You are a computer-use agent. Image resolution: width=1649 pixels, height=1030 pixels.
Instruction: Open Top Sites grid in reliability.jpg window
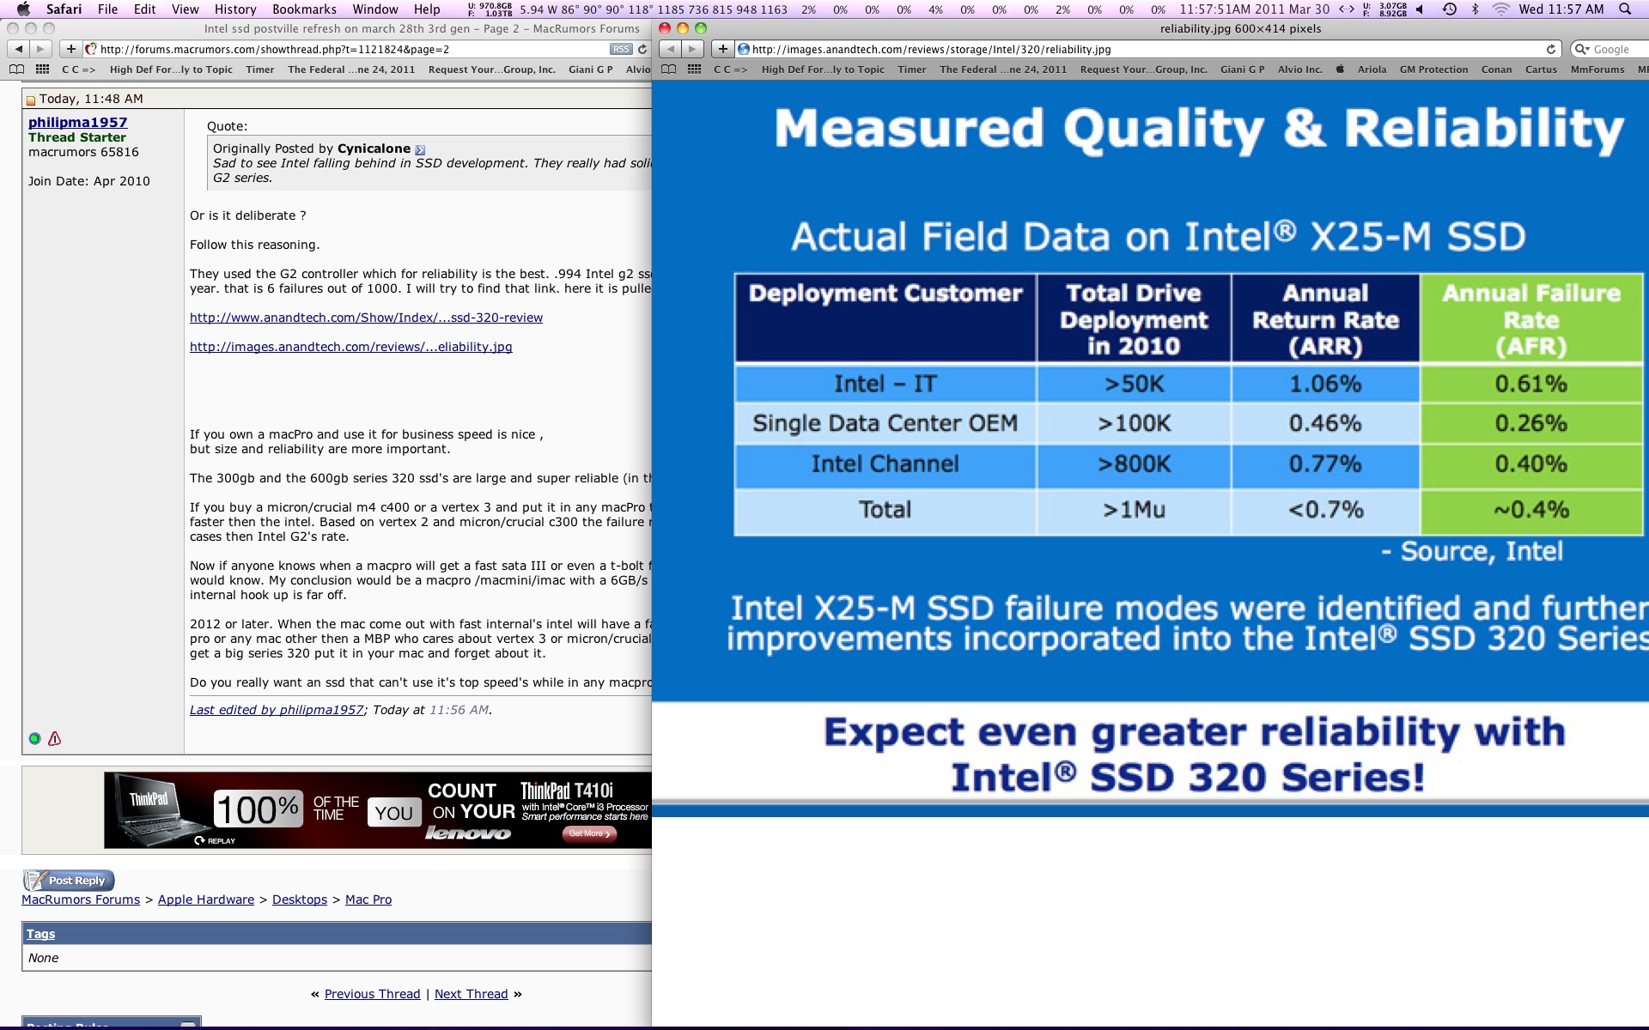coord(693,70)
